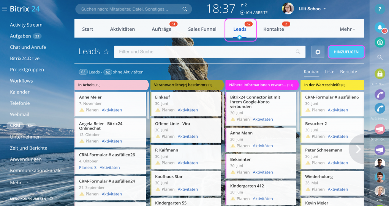This screenshot has width=389, height=206.
Task: Open the red-haired contact avatar
Action: point(380,177)
